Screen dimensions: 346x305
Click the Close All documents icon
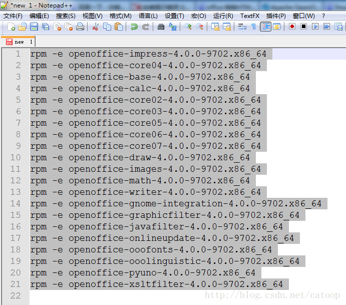pos(69,27)
